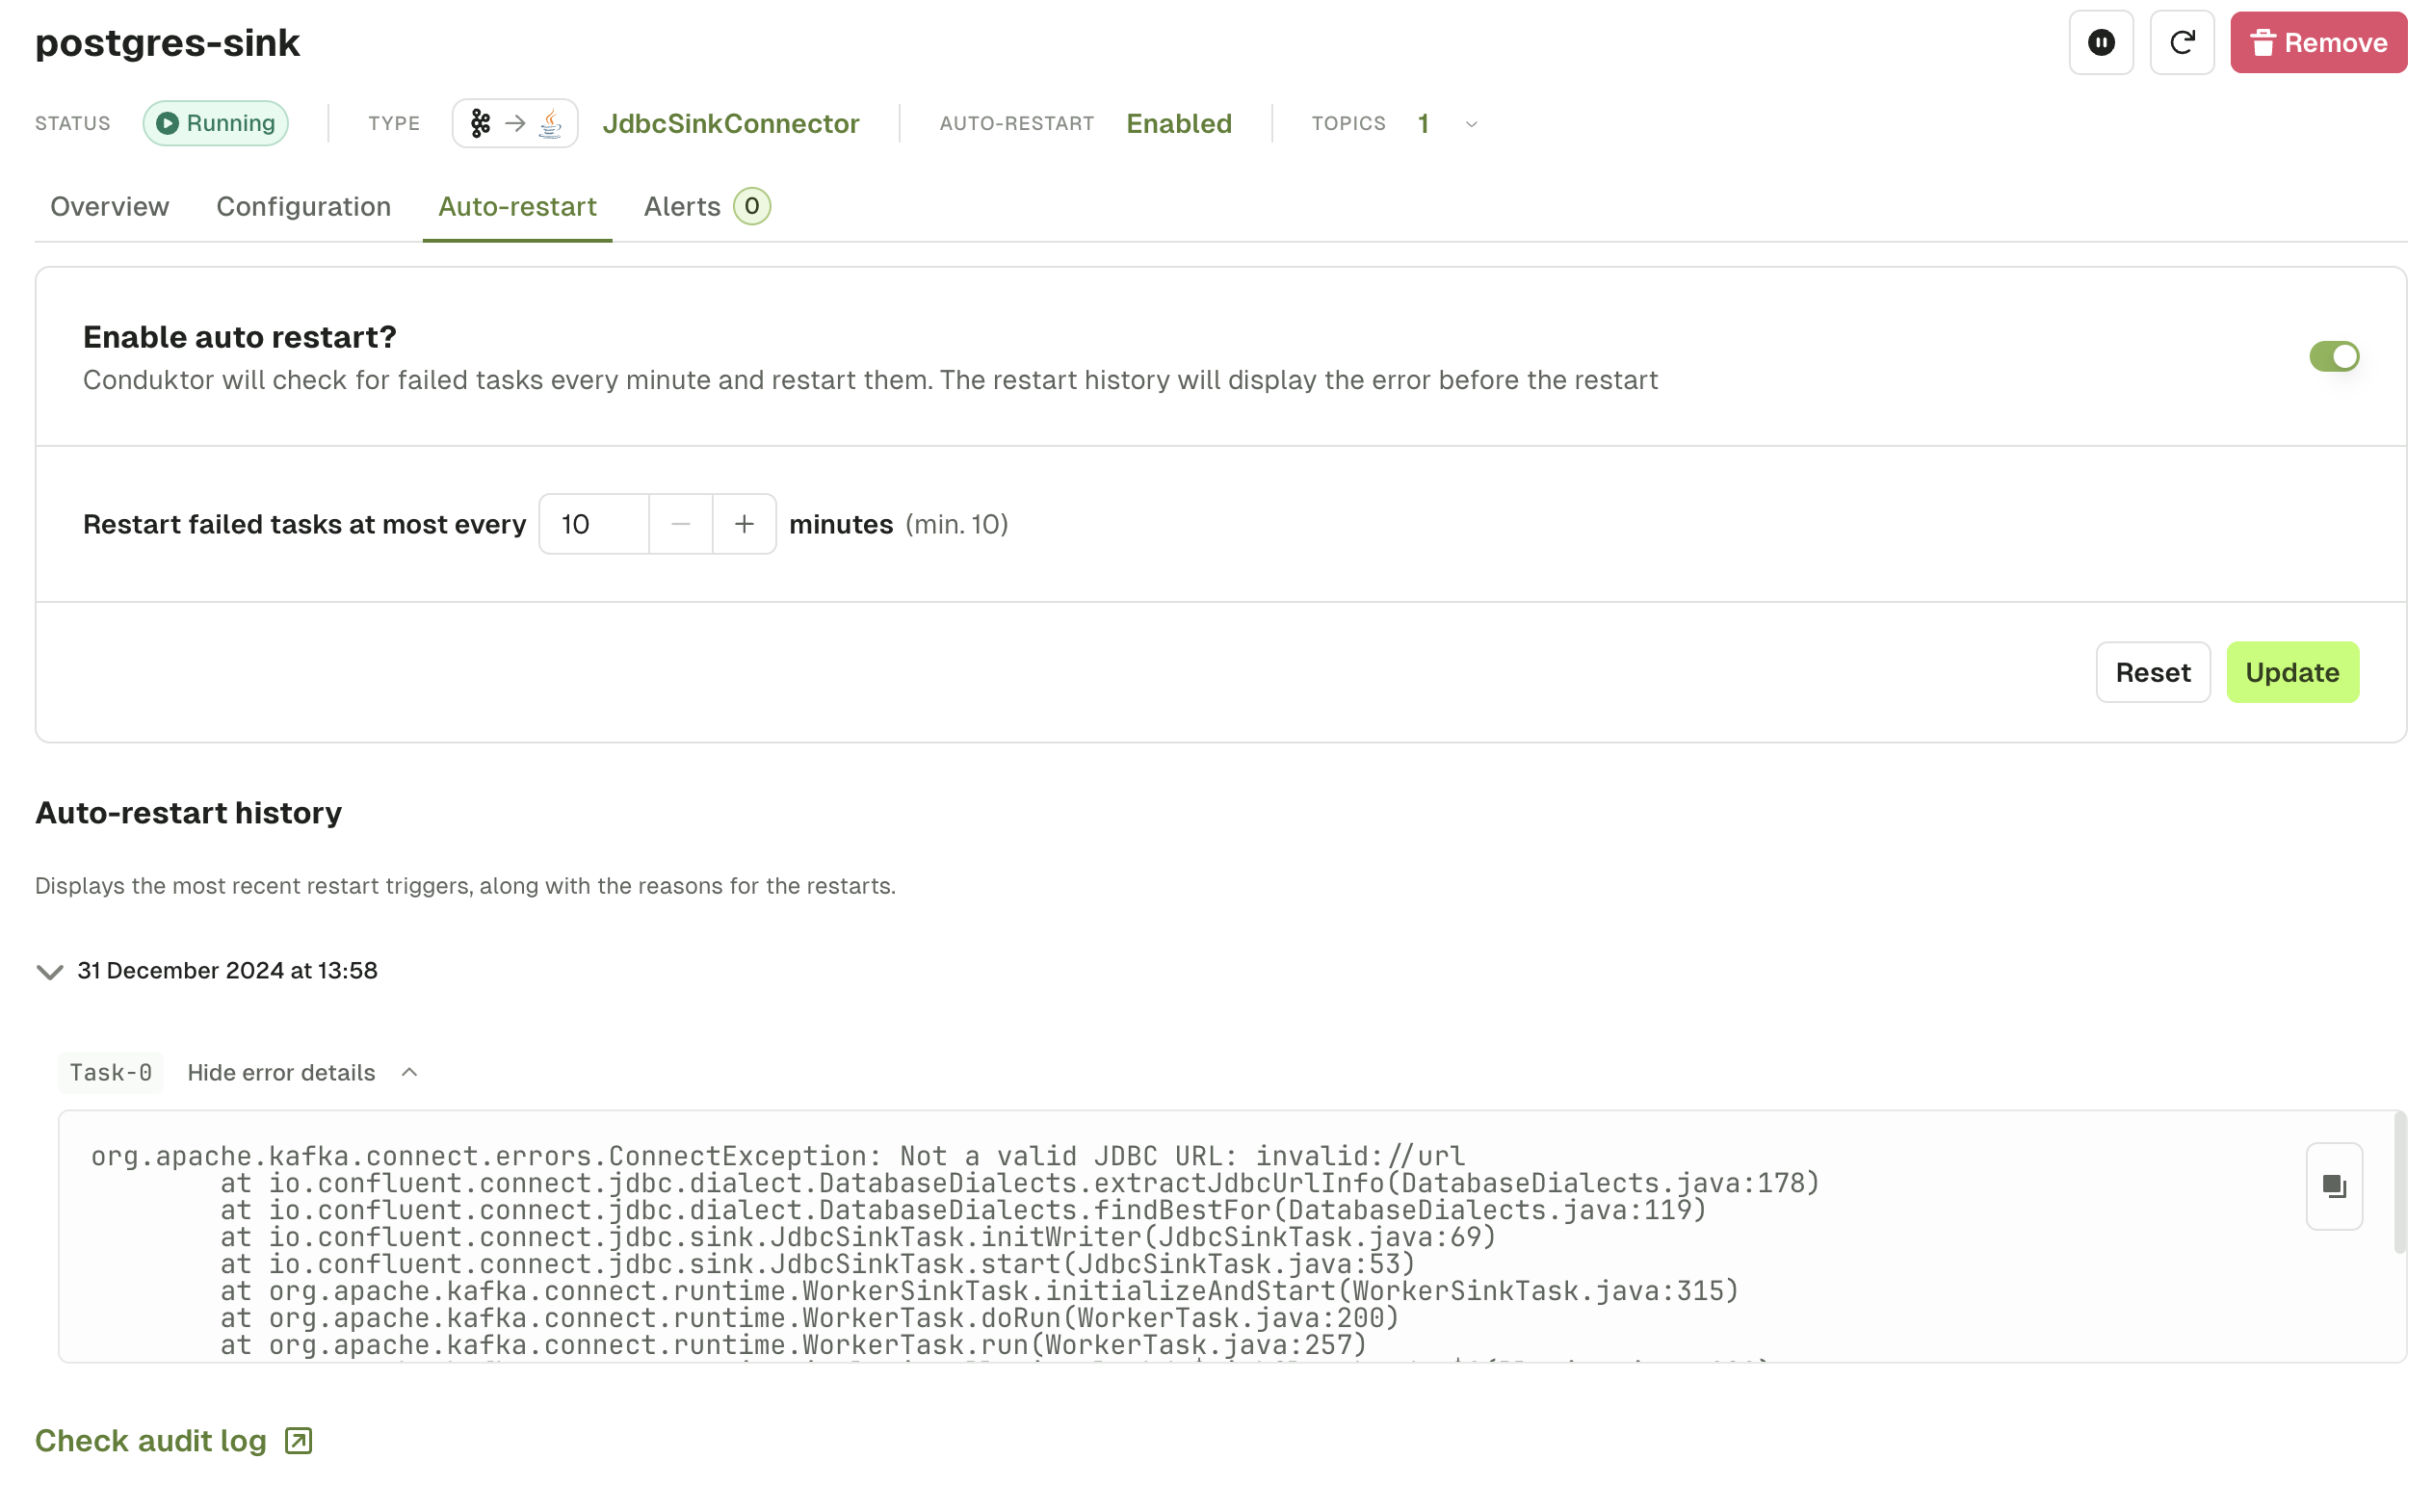This screenshot has height=1485, width=2433.
Task: Click the Update button
Action: pos(2292,672)
